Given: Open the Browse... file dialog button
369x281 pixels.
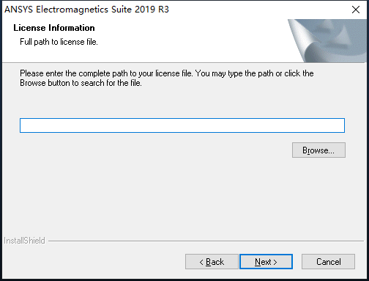Looking at the screenshot, I should point(318,150).
